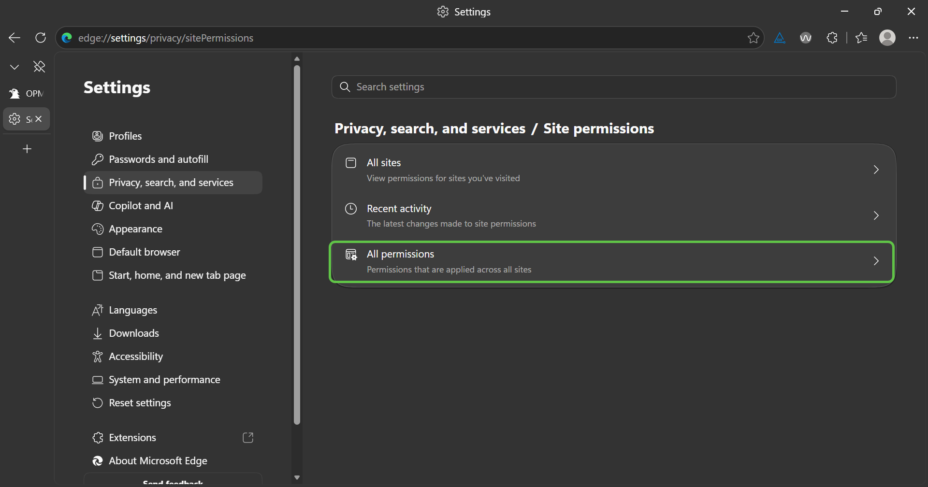
Task: Expand All sites with its chevron
Action: [x=876, y=170]
